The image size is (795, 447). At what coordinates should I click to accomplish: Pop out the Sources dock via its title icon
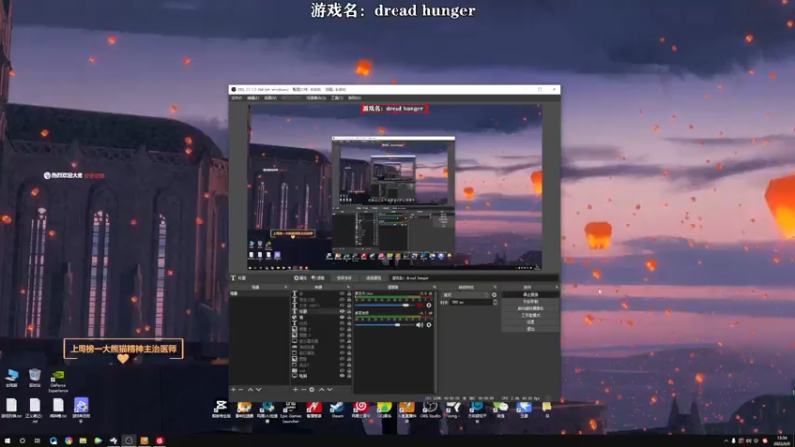[x=348, y=287]
